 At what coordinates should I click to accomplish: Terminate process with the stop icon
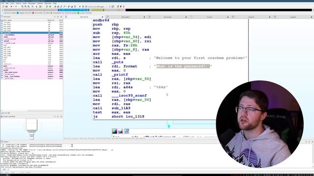click(86, 6)
